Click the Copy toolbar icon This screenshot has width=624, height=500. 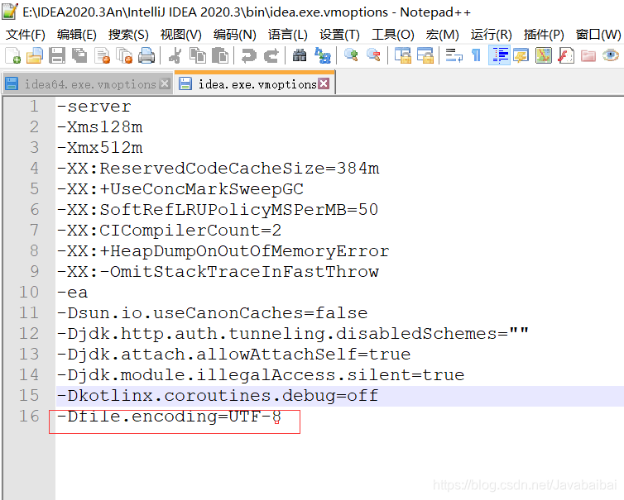(x=198, y=55)
